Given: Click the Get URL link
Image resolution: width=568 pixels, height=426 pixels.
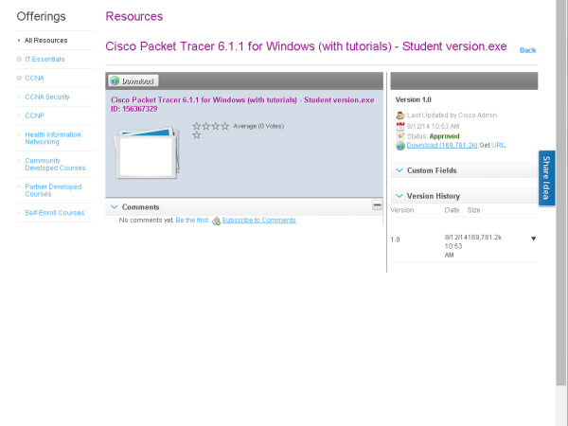Looking at the screenshot, I should click(499, 146).
